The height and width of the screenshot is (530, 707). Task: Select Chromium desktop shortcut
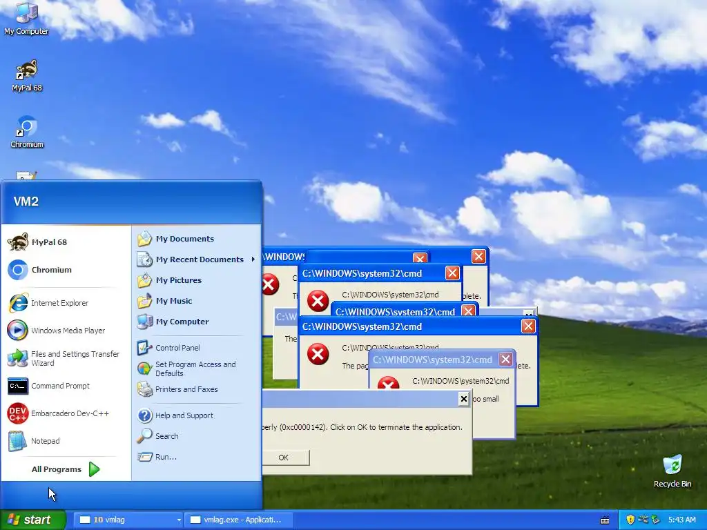point(27,132)
